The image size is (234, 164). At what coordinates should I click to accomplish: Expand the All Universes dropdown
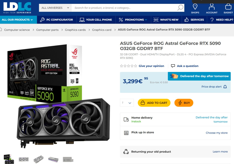[x=55, y=8]
